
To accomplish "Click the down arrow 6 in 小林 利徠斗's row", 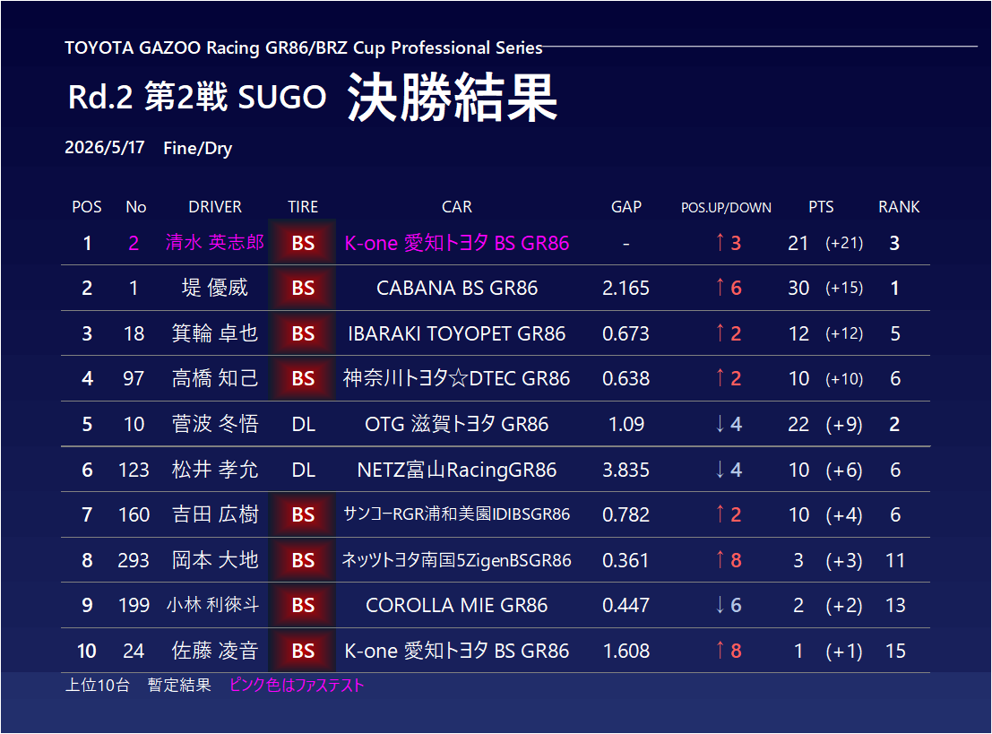I will click(728, 605).
